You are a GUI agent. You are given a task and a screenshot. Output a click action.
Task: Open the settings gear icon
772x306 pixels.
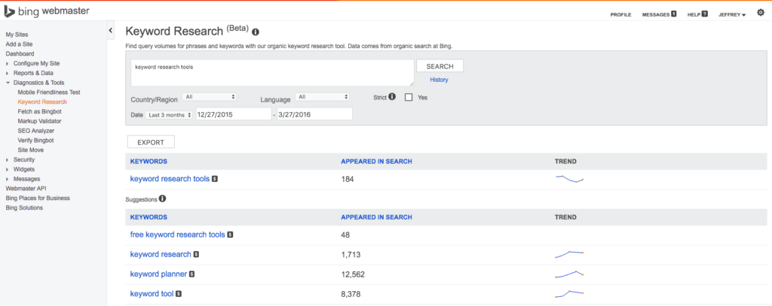coord(761,14)
